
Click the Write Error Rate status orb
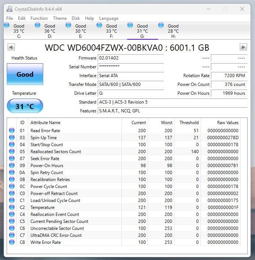coord(12,242)
